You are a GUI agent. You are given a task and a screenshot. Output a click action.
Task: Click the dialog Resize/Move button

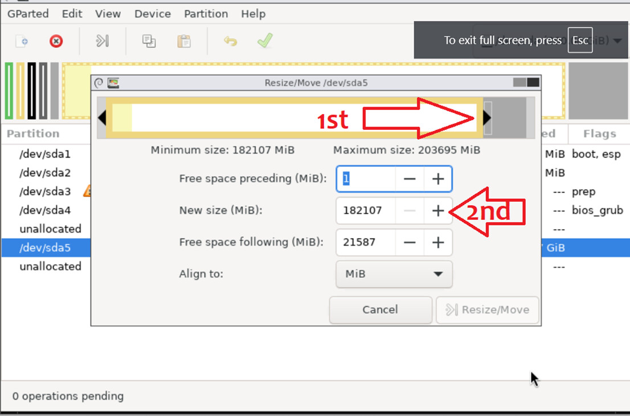point(488,309)
